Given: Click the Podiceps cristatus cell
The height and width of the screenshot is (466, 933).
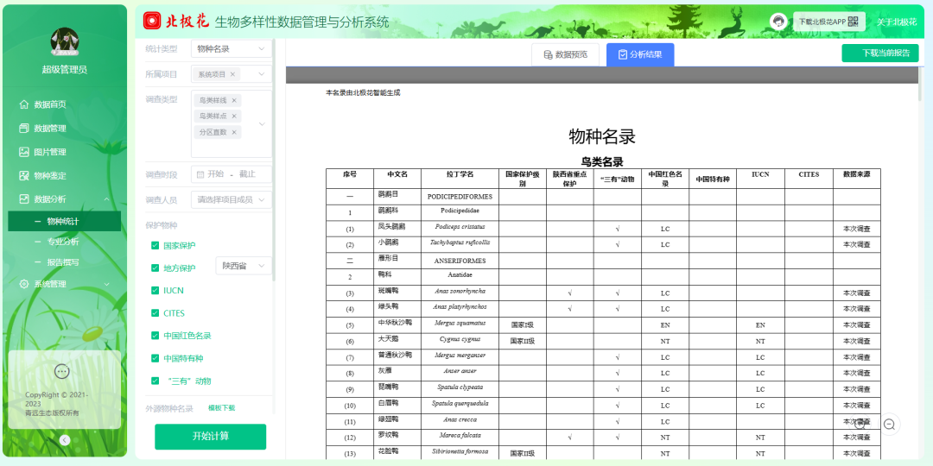Looking at the screenshot, I should [x=460, y=228].
